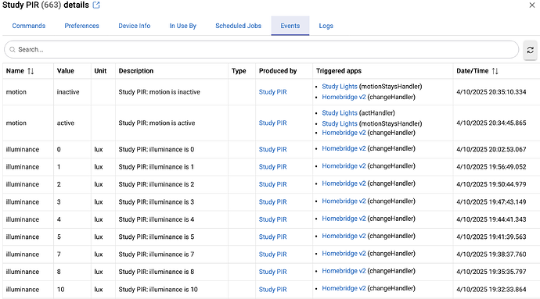The height and width of the screenshot is (299, 540).
Task: Select timestamp 4/10/2025 20:02:53.067
Action: point(491,150)
